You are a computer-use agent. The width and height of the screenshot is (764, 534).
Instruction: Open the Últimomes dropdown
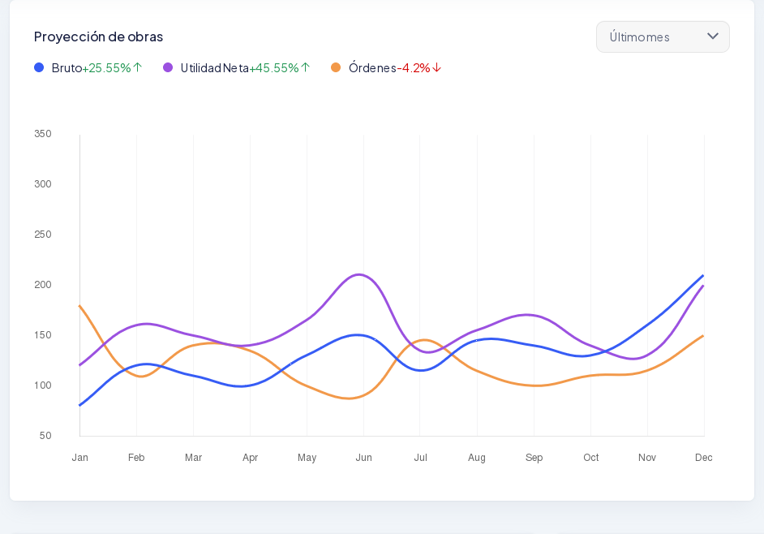[x=662, y=37]
